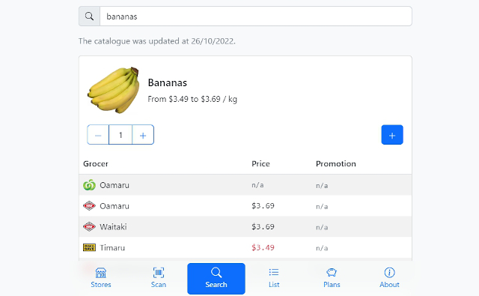479x296 pixels.
Task: Open the Scan barcode tab
Action: click(159, 278)
